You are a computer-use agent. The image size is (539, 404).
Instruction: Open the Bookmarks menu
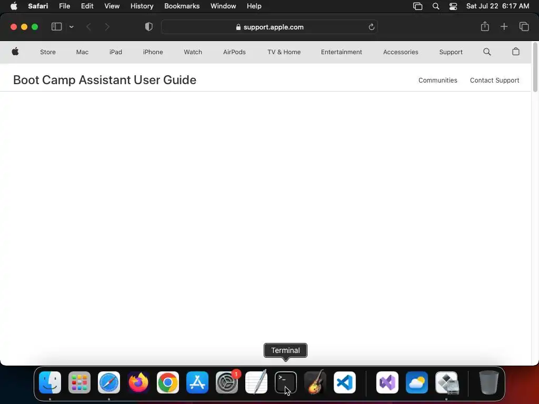pos(182,6)
